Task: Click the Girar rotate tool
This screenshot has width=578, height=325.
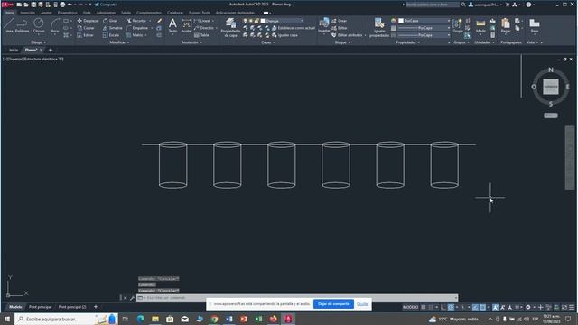Action: click(110, 21)
